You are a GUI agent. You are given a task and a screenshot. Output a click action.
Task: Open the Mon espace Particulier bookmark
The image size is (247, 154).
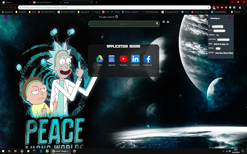(170, 12)
